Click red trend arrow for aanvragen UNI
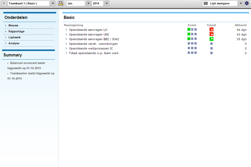 [x=211, y=34]
